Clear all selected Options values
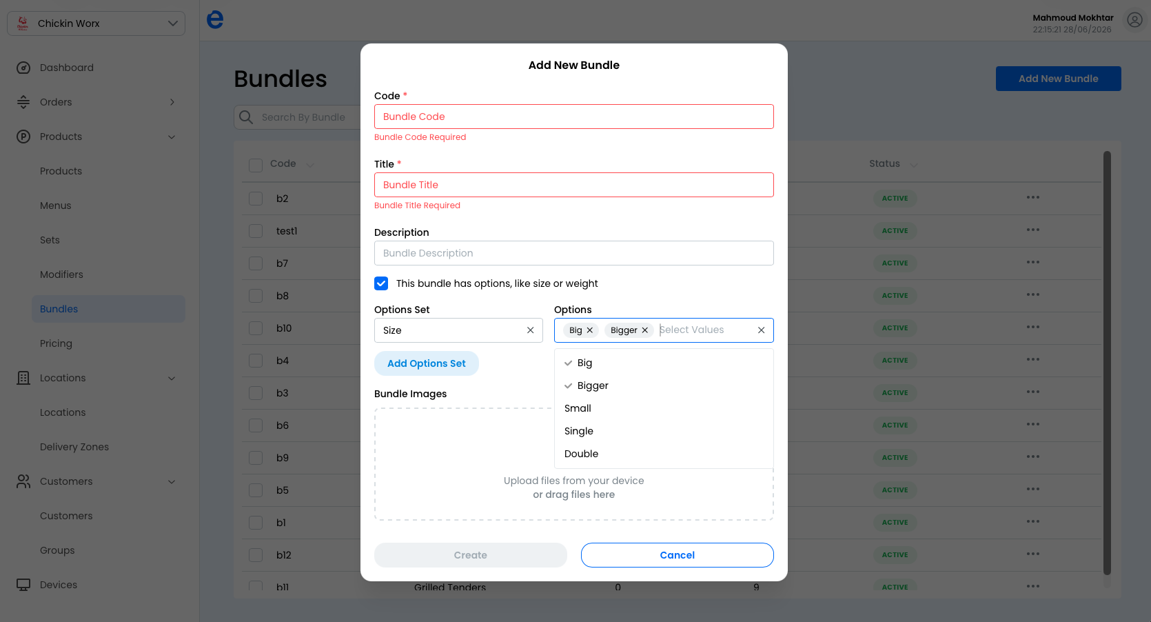This screenshot has width=1151, height=622. click(762, 330)
